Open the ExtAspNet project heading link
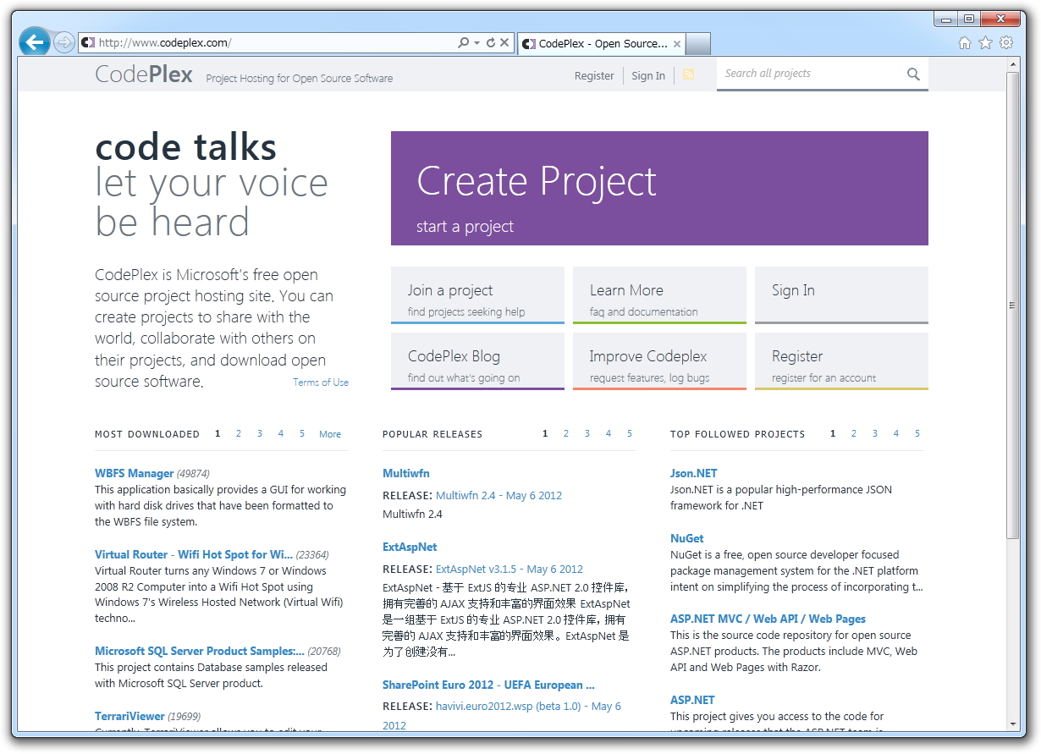The image size is (1041, 754). pyautogui.click(x=410, y=547)
